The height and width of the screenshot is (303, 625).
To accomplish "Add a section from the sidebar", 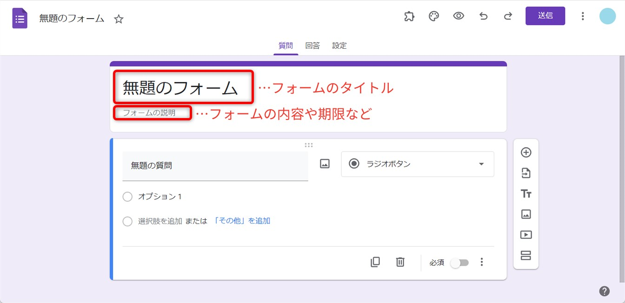I will click(x=526, y=256).
